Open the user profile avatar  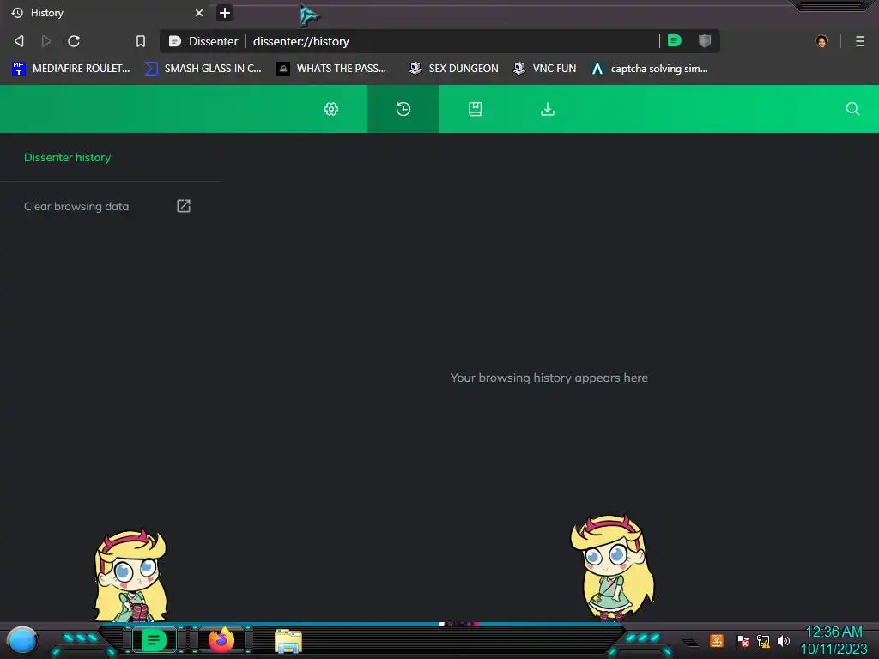[821, 41]
